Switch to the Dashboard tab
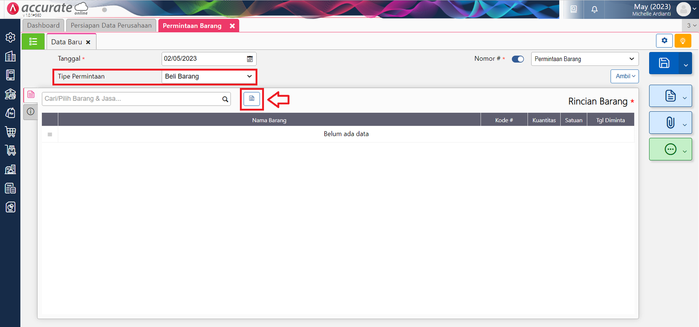Screen dimensions: 699x327 43,26
